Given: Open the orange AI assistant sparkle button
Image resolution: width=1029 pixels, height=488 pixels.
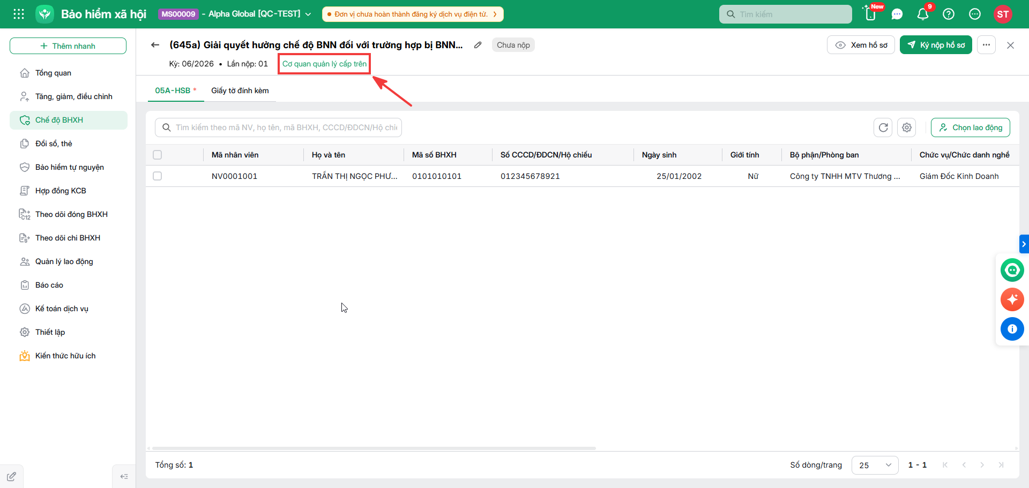Looking at the screenshot, I should click(x=1012, y=299).
